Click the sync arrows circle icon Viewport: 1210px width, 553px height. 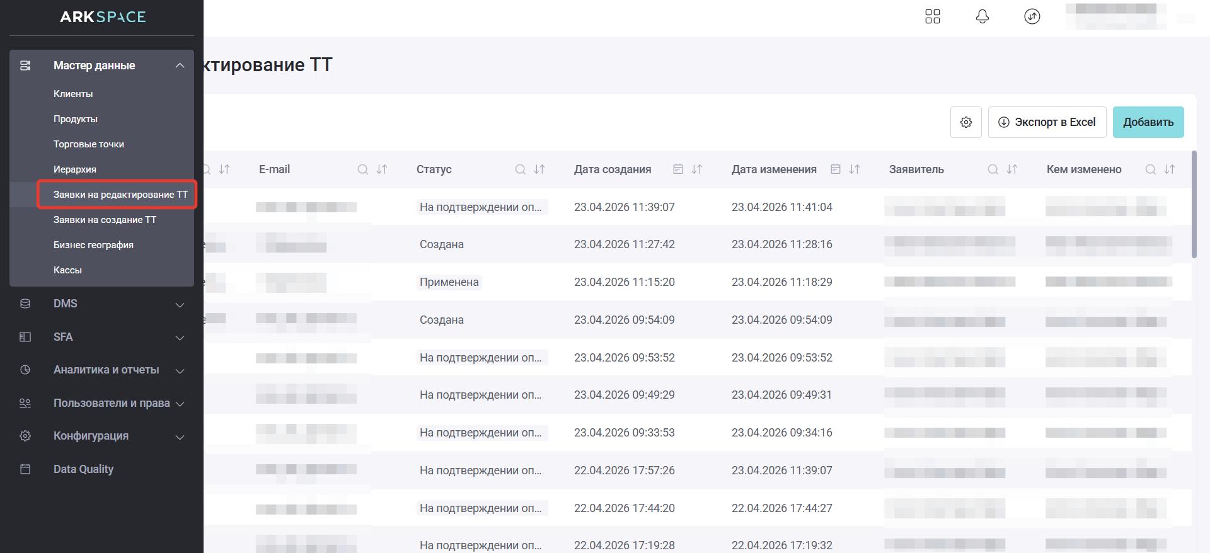pyautogui.click(x=1032, y=16)
